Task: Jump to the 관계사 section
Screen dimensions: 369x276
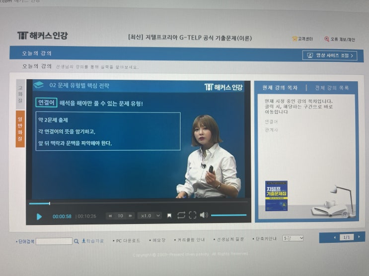Action: pyautogui.click(x=271, y=130)
